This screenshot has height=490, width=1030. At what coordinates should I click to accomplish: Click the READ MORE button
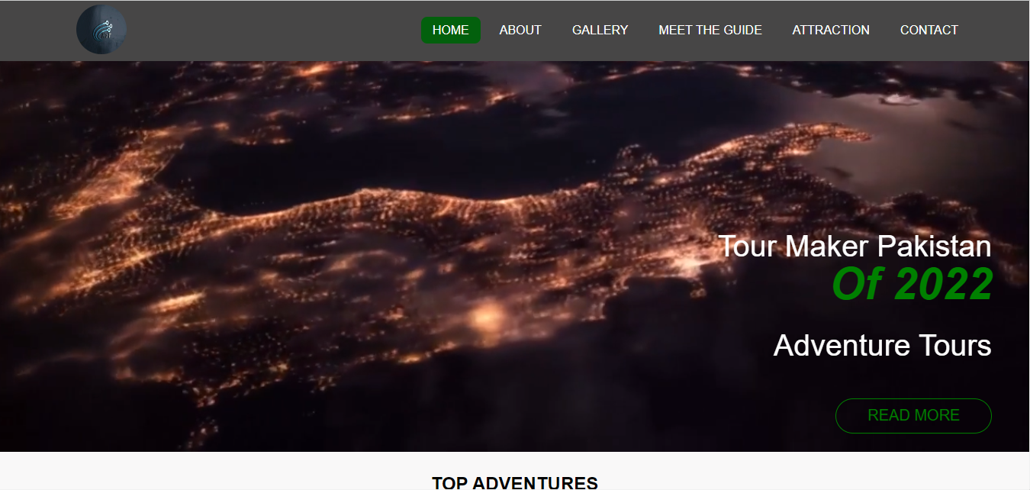(913, 415)
